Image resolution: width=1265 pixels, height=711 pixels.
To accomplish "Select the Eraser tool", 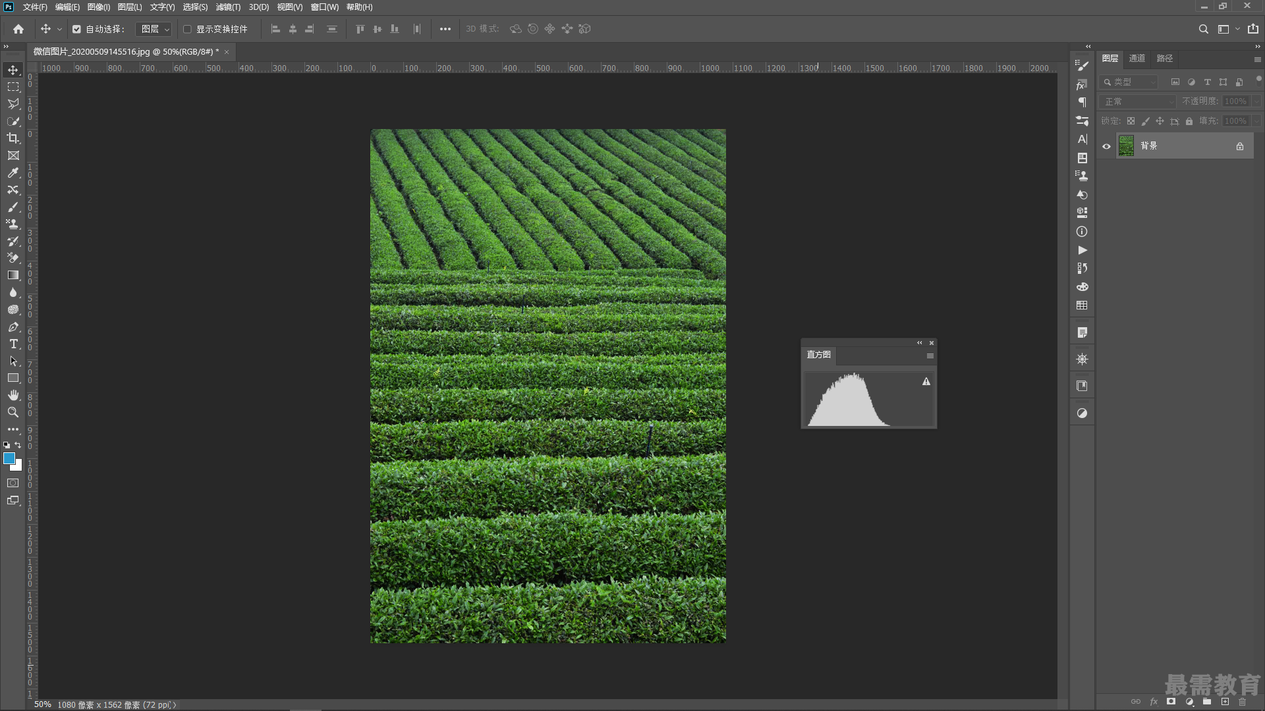I will pyautogui.click(x=13, y=258).
